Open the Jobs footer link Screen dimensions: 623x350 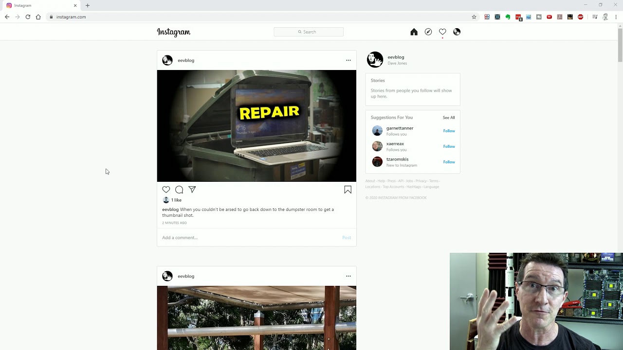pyautogui.click(x=409, y=181)
